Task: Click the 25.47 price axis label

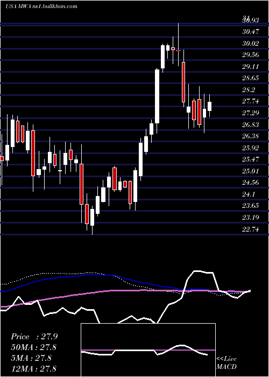Action: tap(251, 159)
